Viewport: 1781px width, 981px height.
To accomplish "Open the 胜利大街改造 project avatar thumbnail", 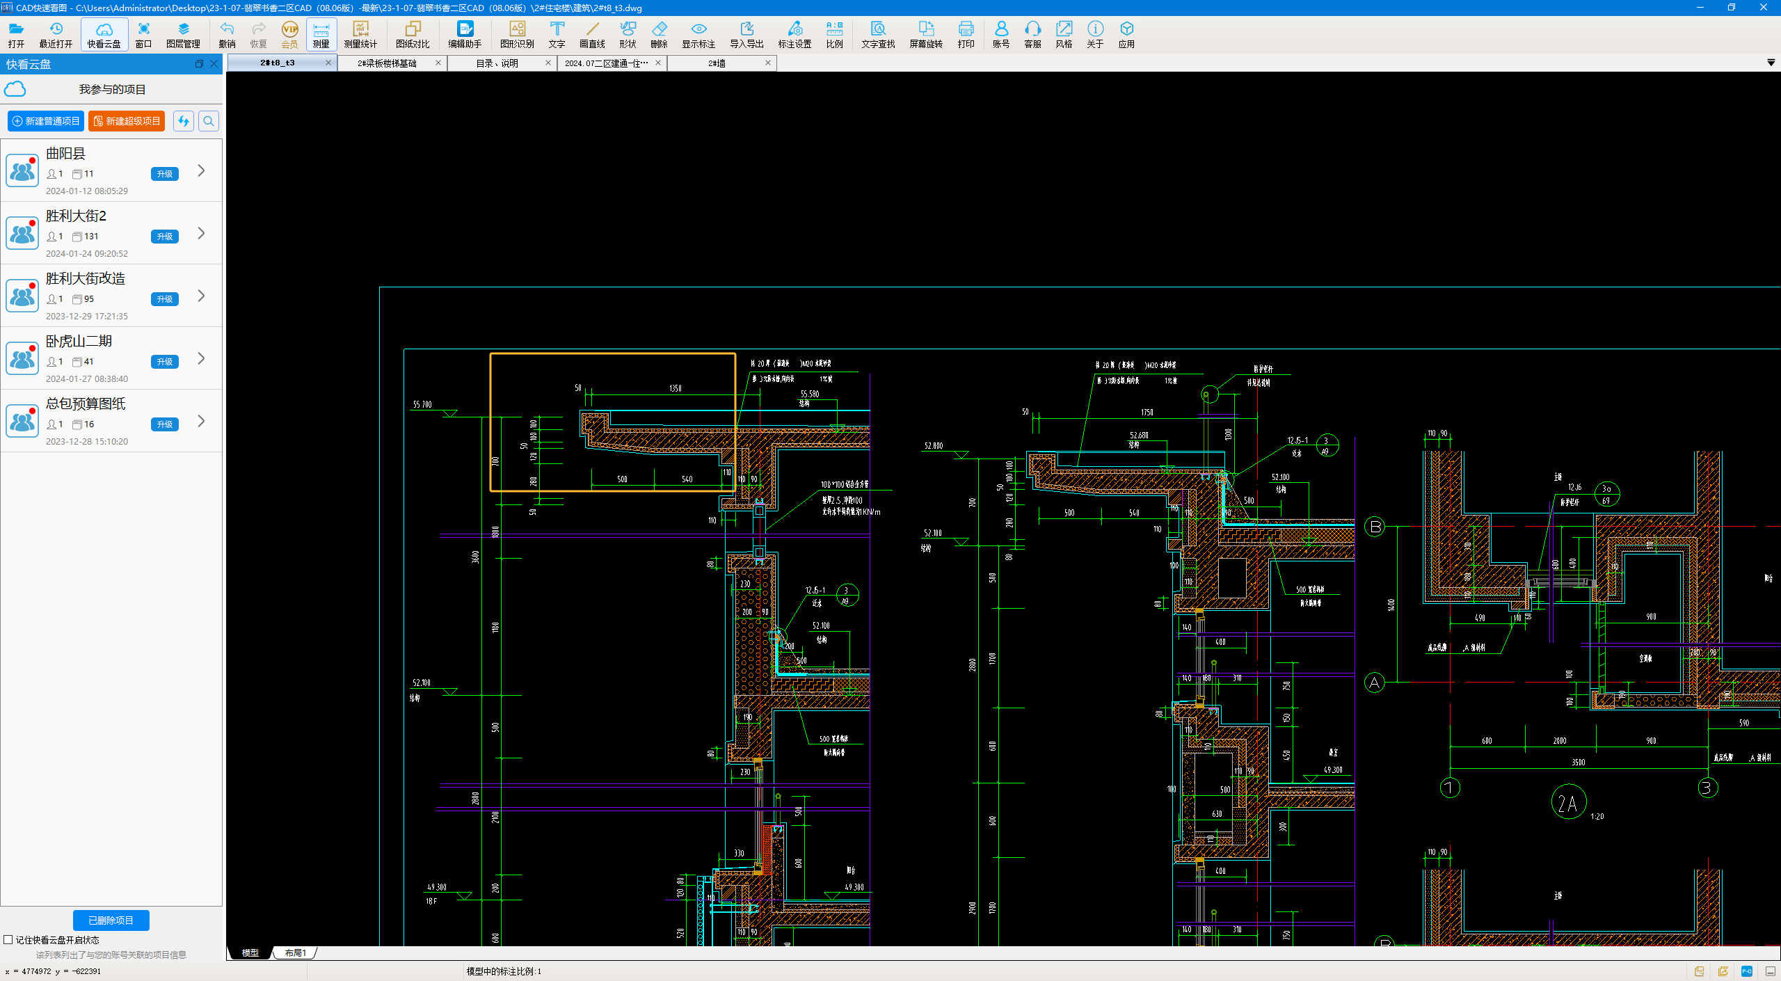I will (x=22, y=296).
